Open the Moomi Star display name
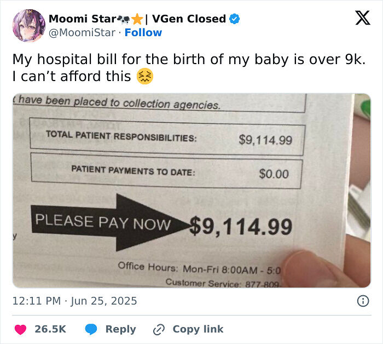 click(x=82, y=19)
